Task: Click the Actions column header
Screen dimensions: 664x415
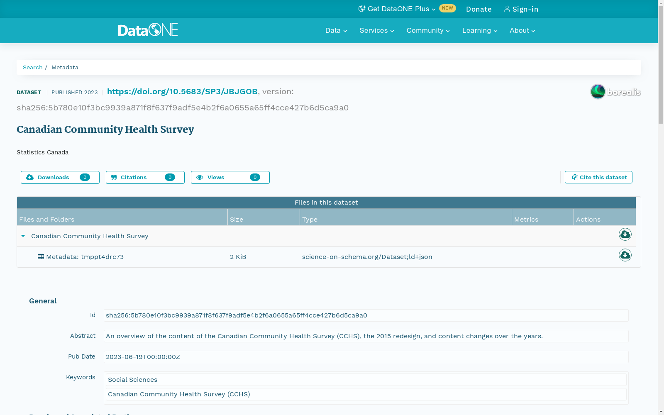Action: click(x=605, y=217)
